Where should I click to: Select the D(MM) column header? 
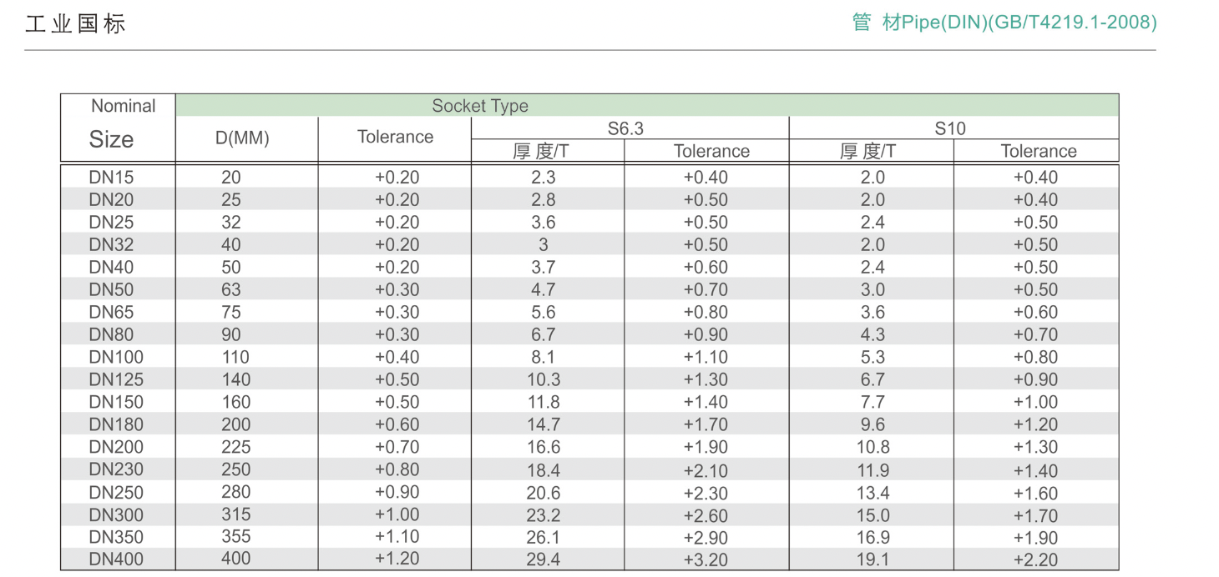click(x=242, y=138)
